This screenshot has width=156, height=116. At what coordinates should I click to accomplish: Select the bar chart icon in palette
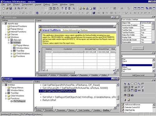[132, 95]
